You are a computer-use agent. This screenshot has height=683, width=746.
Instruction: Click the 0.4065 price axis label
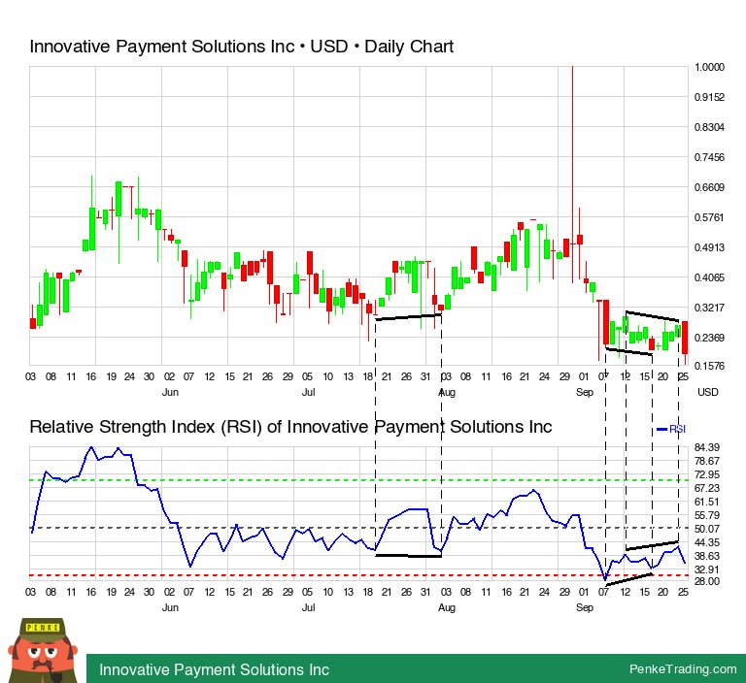[x=709, y=277]
